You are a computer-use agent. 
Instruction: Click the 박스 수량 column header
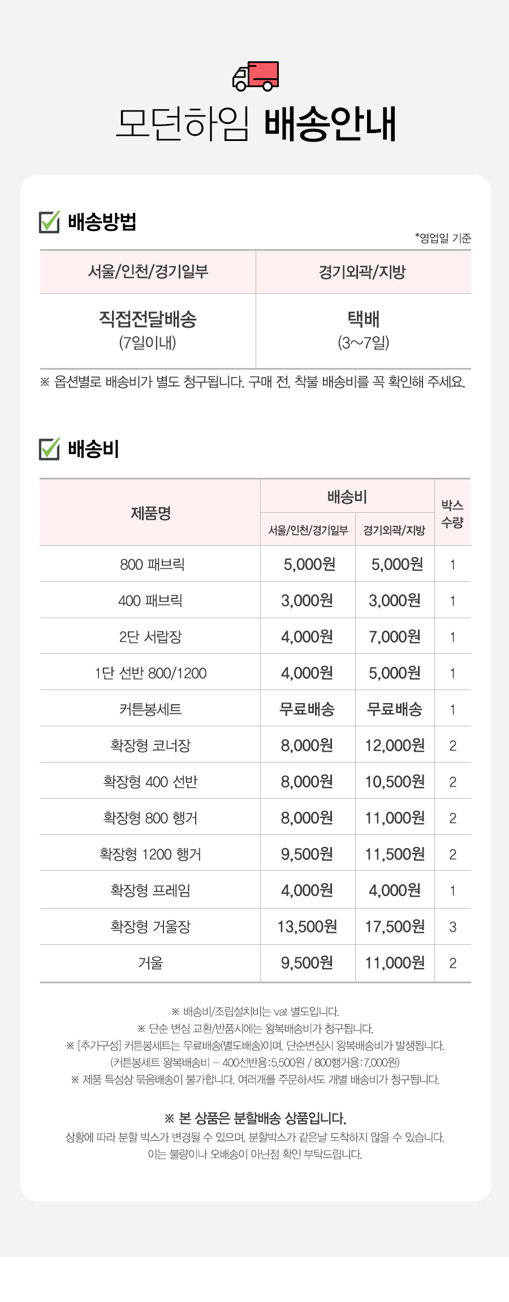point(452,513)
